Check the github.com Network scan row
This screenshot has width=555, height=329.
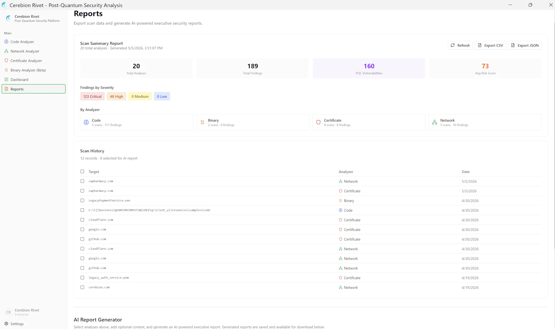tap(82, 268)
